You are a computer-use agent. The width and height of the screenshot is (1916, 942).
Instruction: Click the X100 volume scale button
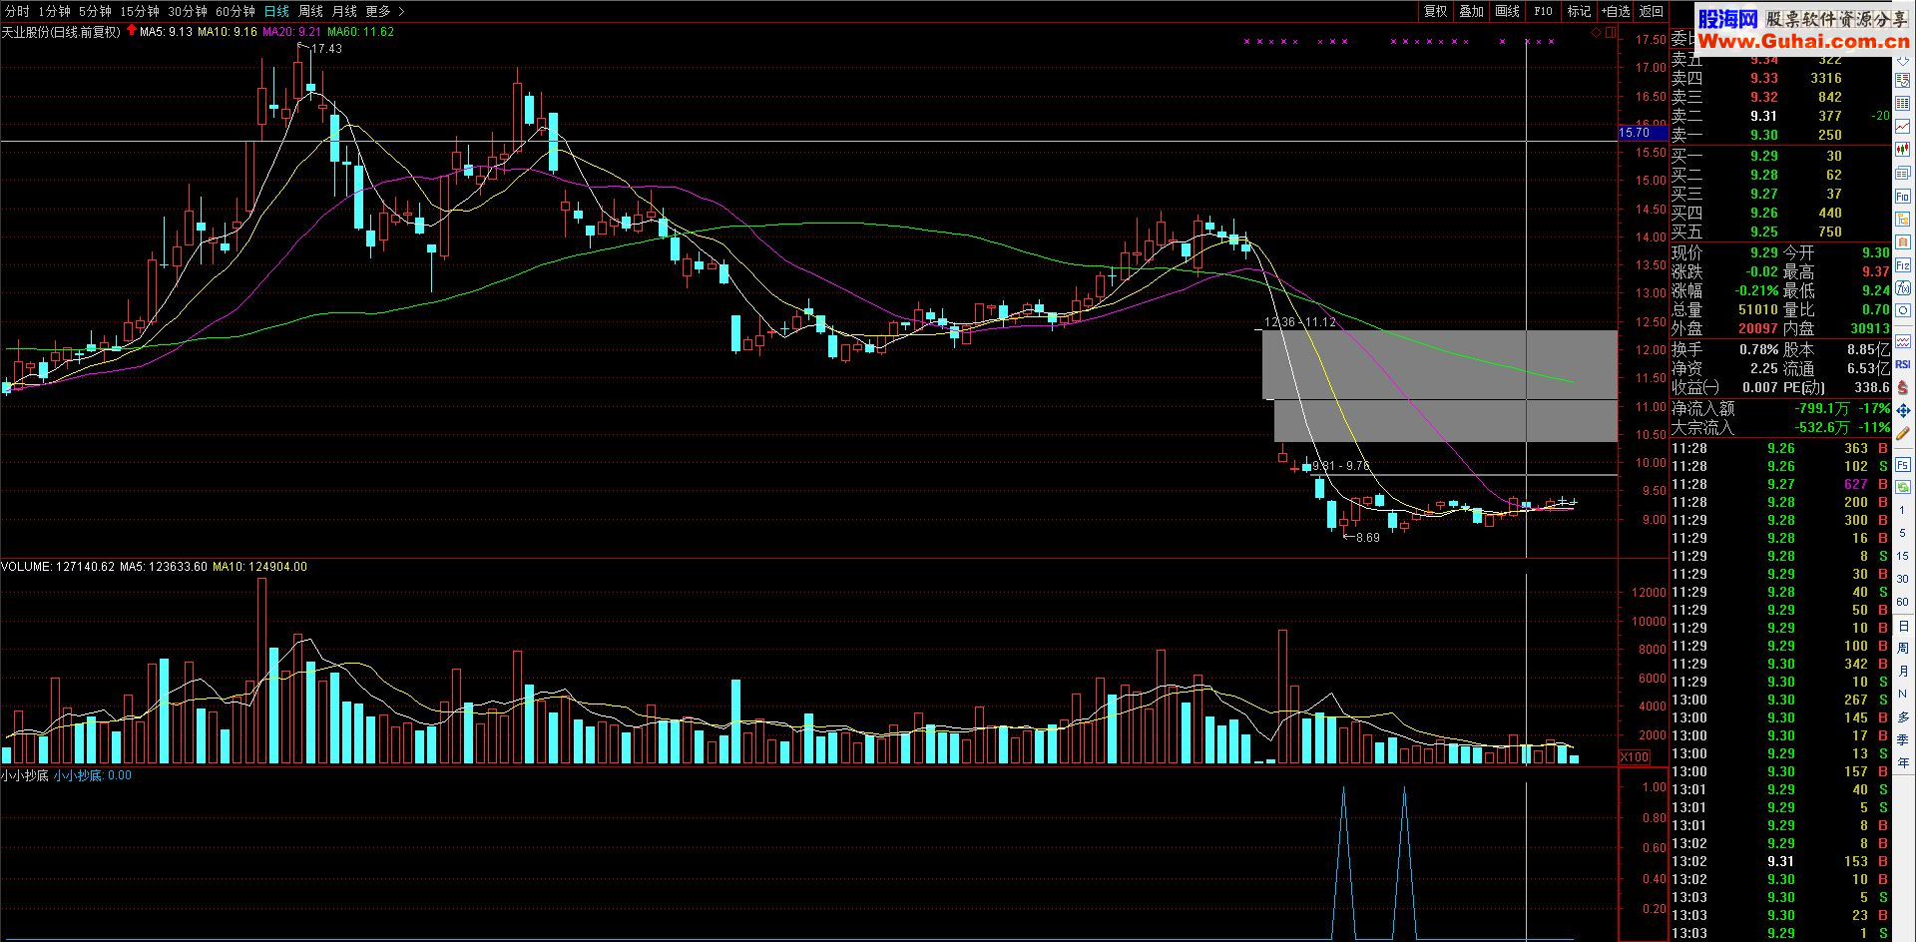pos(1635,757)
